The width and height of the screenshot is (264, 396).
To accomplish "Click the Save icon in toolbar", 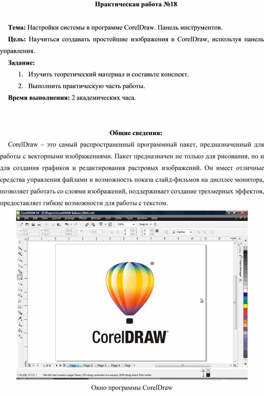I will pos(33,224).
